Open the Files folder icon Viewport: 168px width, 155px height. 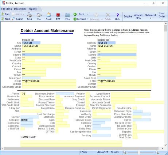[x=67, y=16]
